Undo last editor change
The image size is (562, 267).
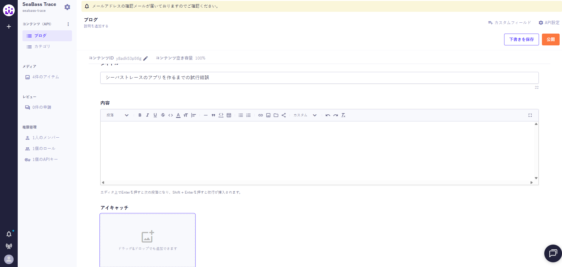(328, 115)
